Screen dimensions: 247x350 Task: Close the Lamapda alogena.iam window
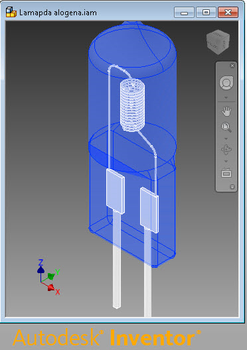(228, 12)
